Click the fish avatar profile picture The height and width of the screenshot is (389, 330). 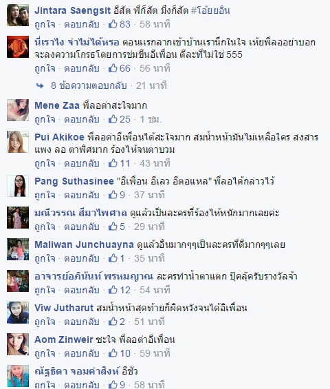click(18, 47)
